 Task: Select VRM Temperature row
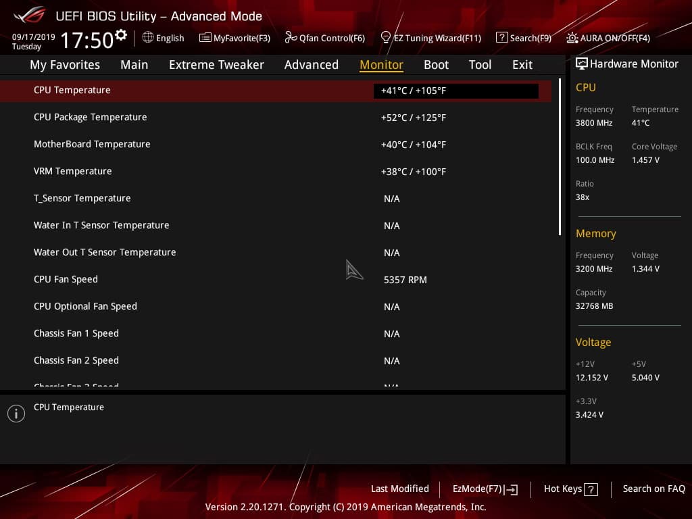pyautogui.click(x=276, y=171)
